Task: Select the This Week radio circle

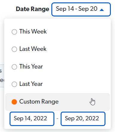Action: tap(14, 32)
